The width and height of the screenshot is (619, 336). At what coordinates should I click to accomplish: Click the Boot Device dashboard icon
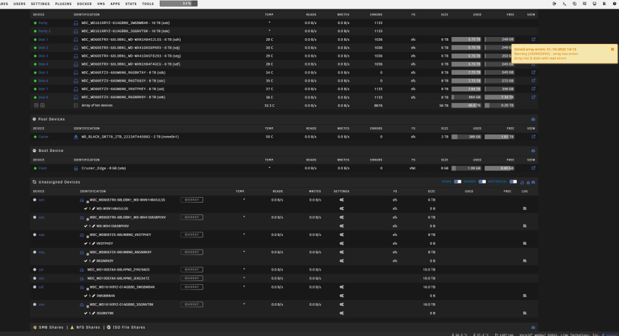[533, 151]
